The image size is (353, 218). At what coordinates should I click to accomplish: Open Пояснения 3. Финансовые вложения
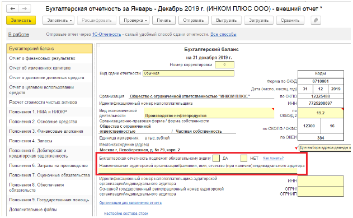coord(50,131)
